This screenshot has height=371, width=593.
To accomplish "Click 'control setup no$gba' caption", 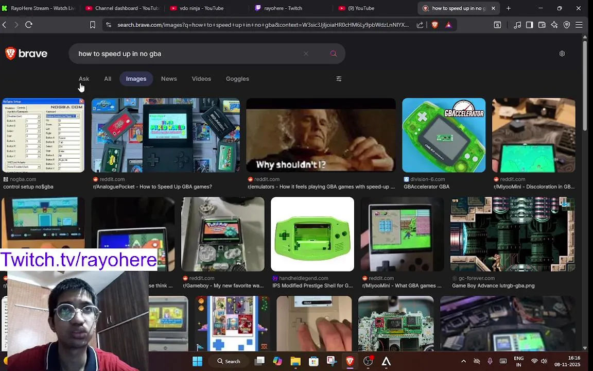I will 28,187.
